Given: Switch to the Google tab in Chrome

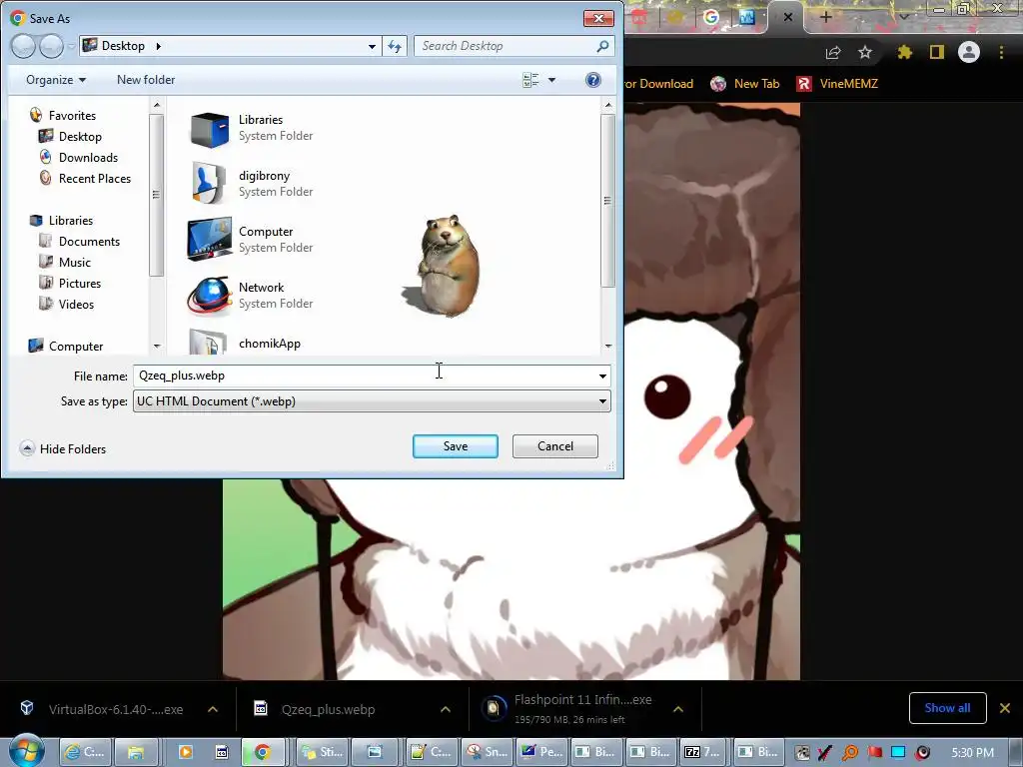Looking at the screenshot, I should coord(711,17).
